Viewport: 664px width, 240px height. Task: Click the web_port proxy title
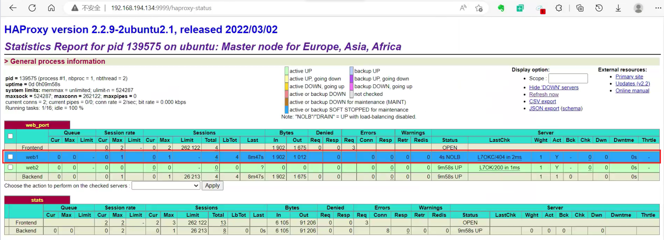tap(37, 125)
